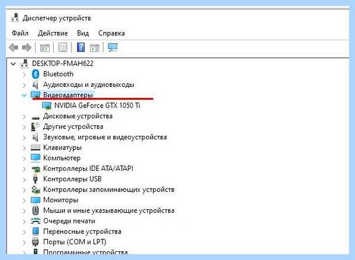Expand the Переносные устройства category
This screenshot has height=260, width=355.
tap(24, 232)
